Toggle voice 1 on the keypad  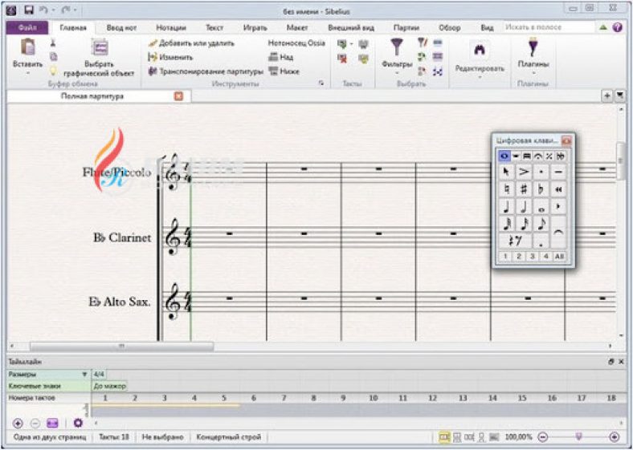[506, 256]
